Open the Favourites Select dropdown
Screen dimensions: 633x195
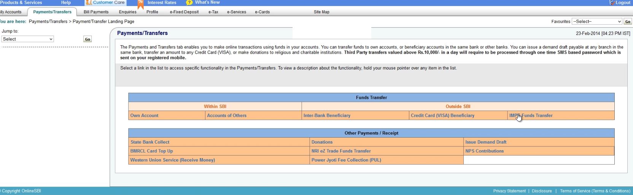point(597,22)
